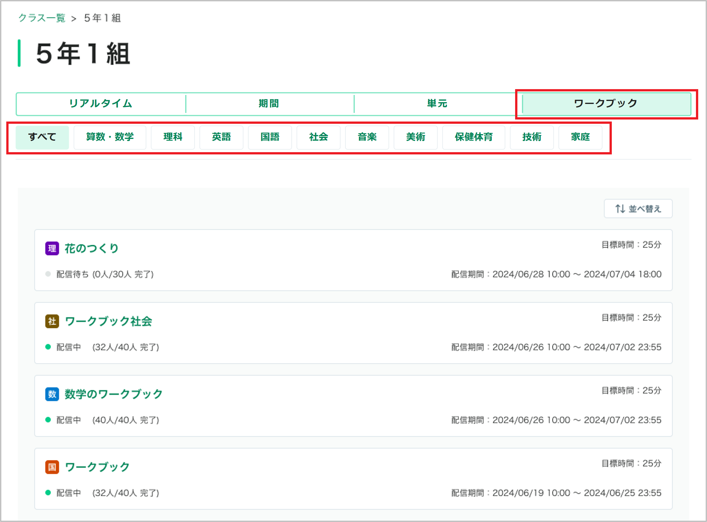707x522 pixels.
Task: Filter by 音楽 subject
Action: click(x=367, y=137)
